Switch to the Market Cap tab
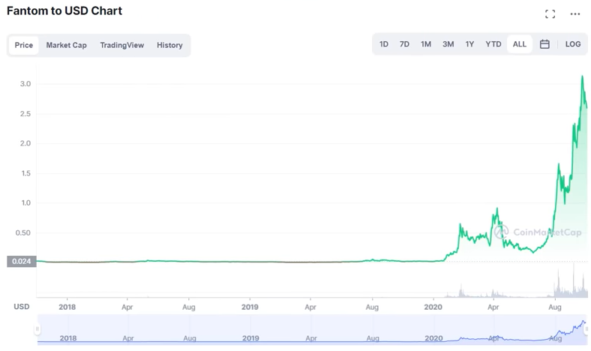591x351 pixels. coord(66,45)
